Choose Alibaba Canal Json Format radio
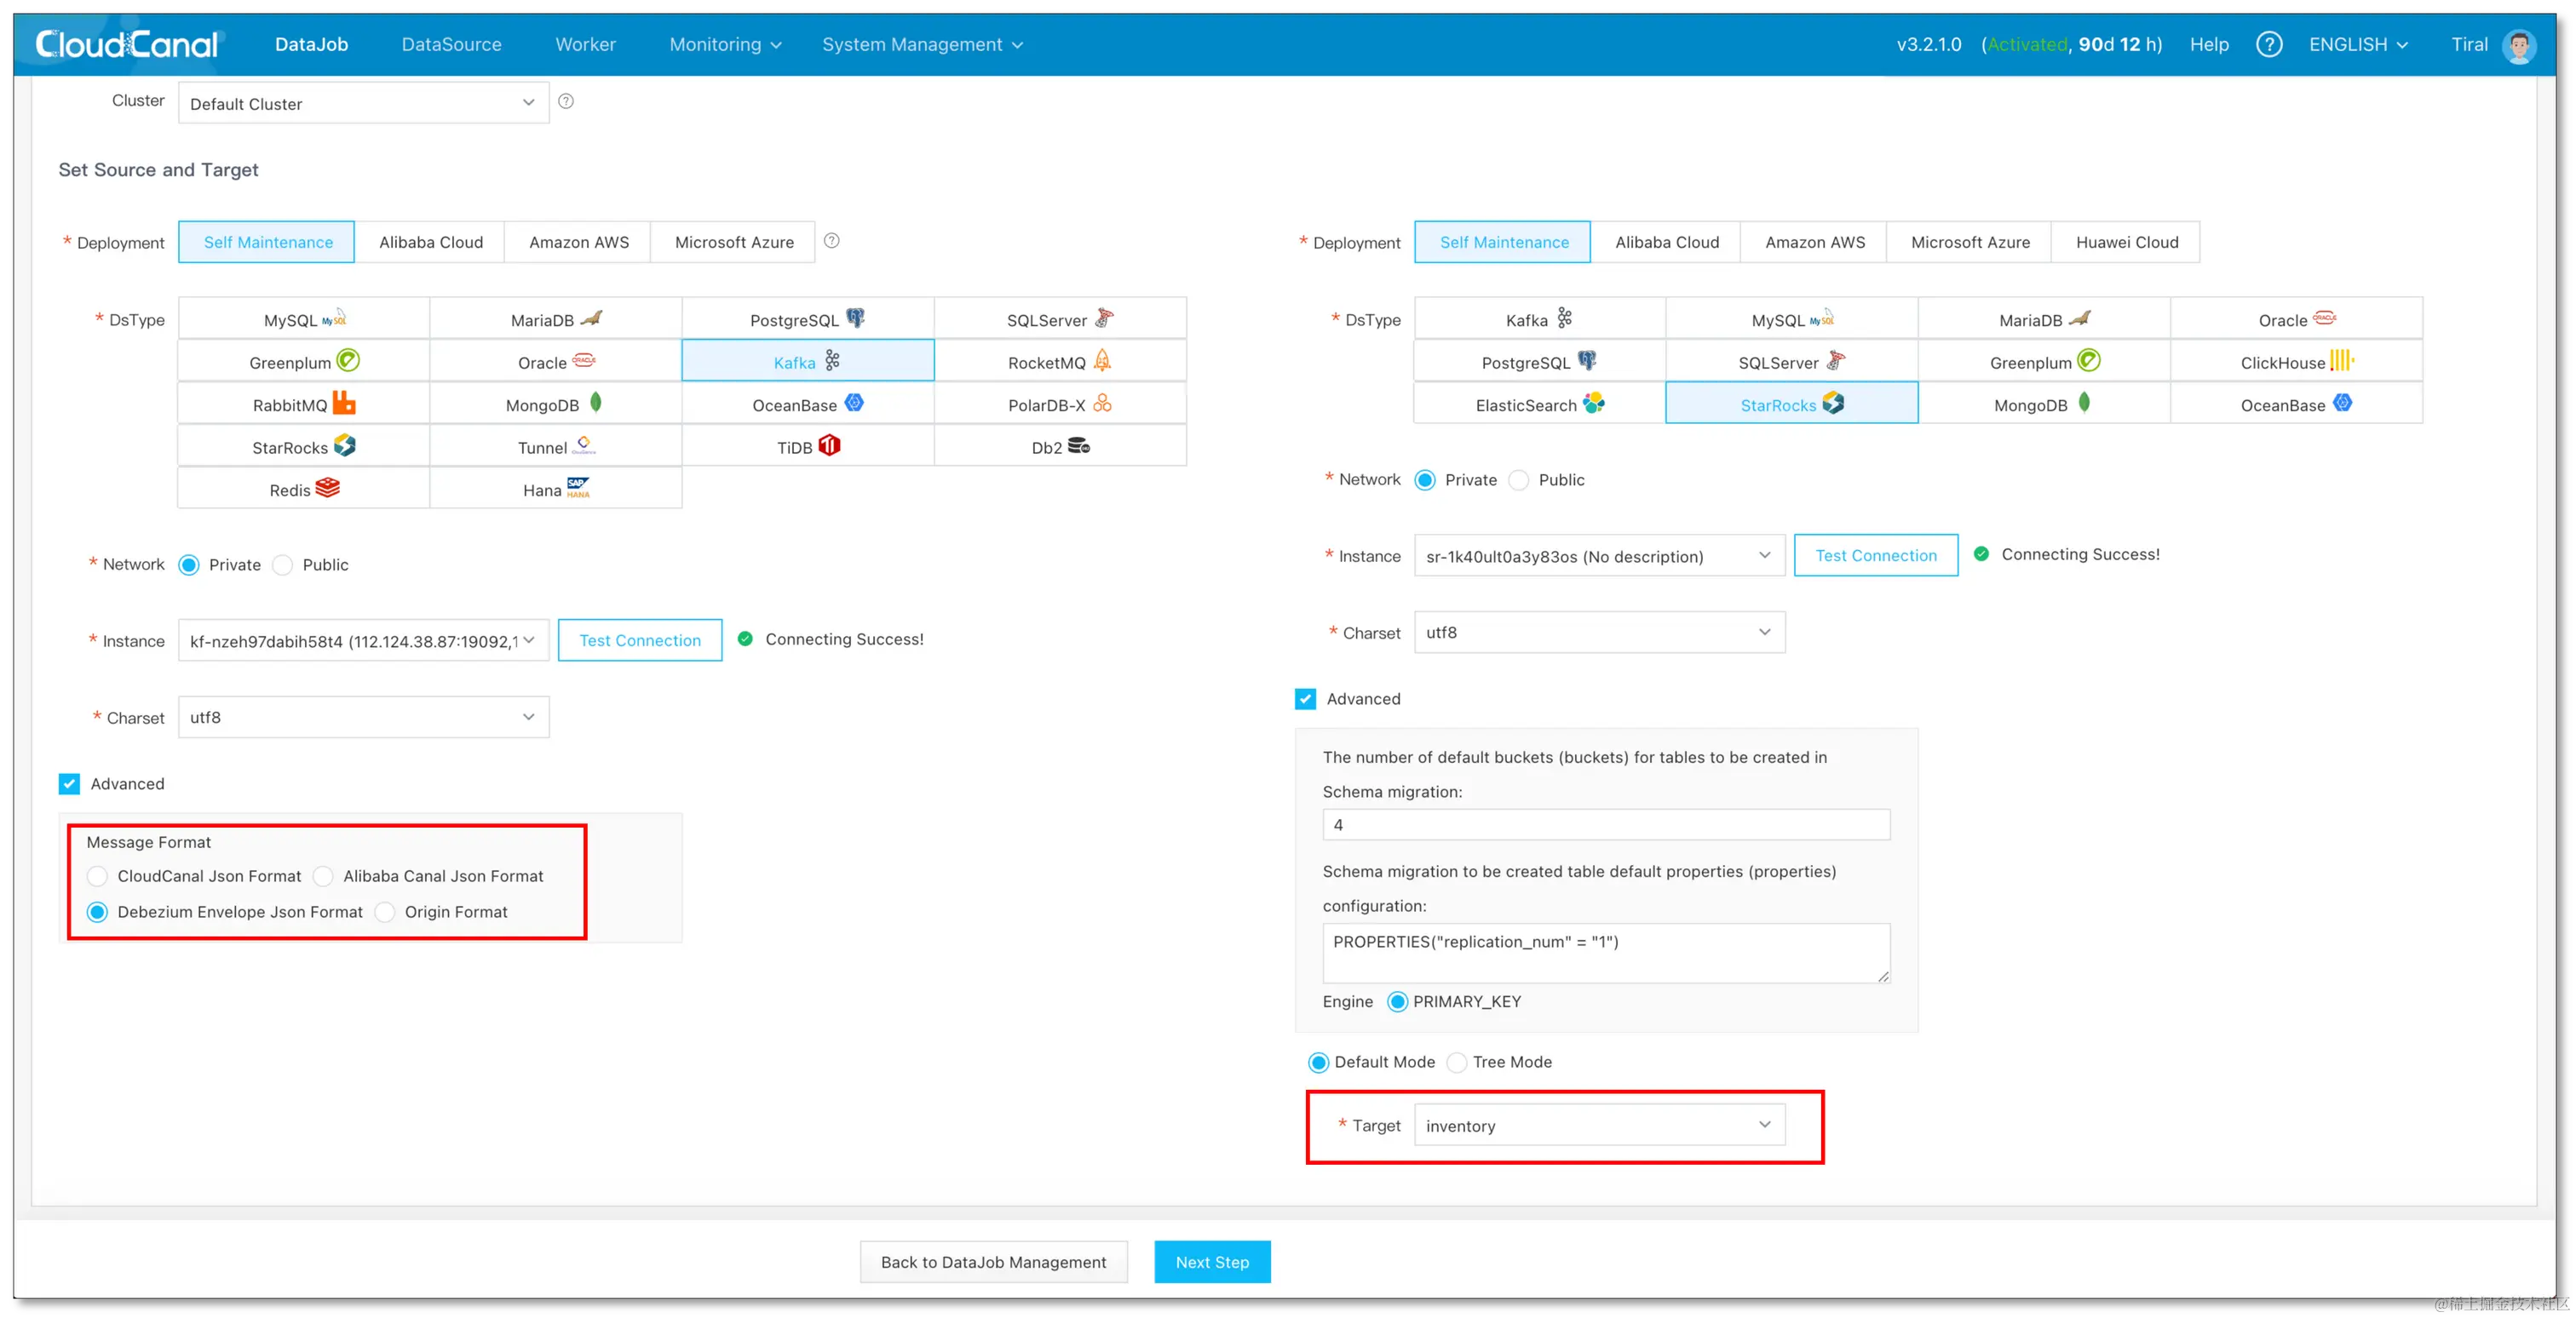Image resolution: width=2576 pixels, height=1318 pixels. point(323,875)
